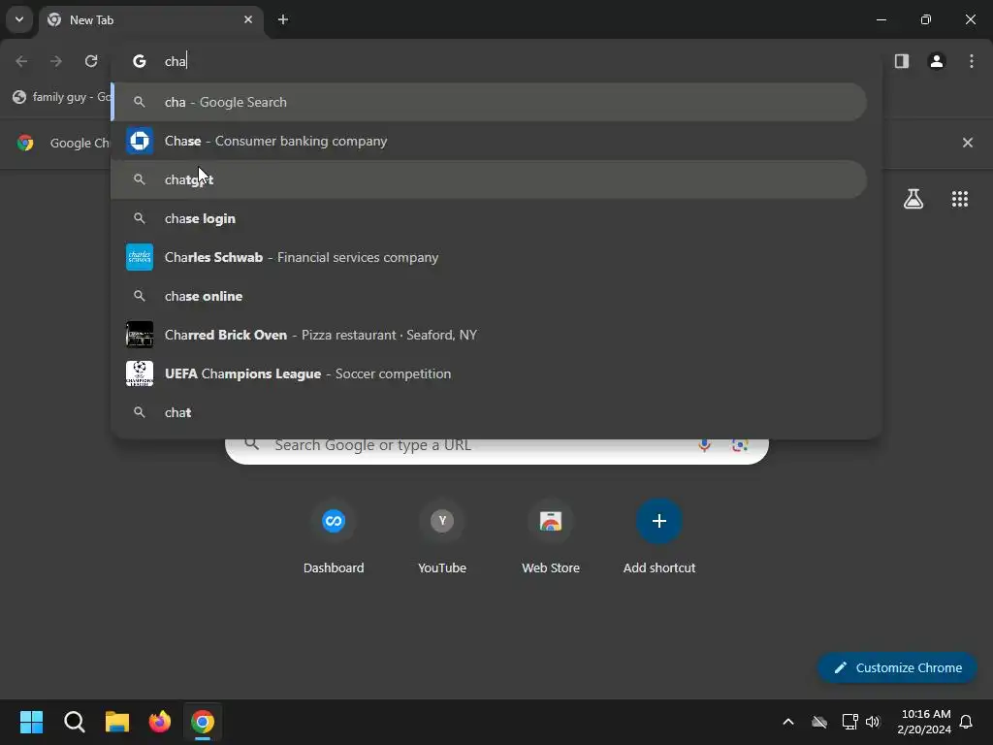Select the 'chatgpt' search suggestion

[489, 179]
